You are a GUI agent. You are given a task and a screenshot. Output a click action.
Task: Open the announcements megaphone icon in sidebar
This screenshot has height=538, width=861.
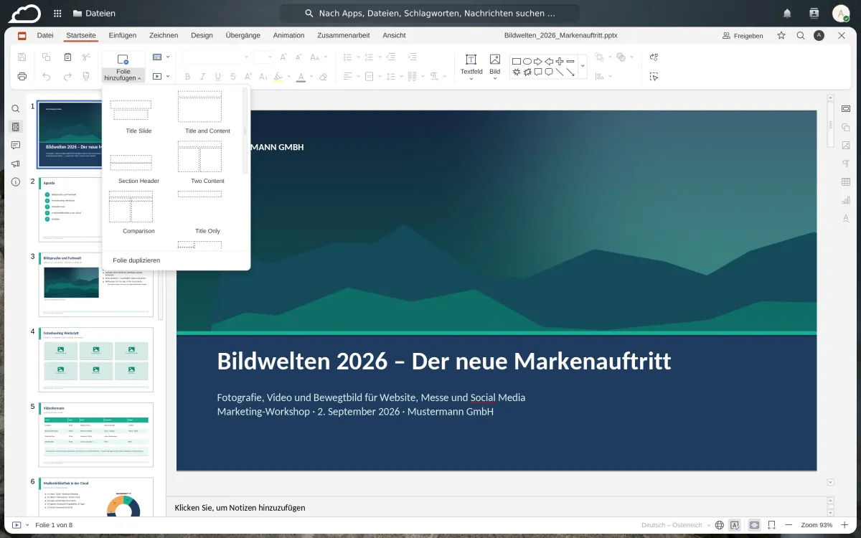click(x=16, y=164)
